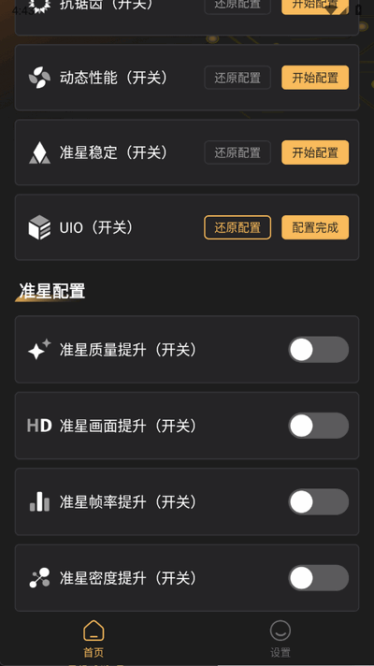
Task: Tap the sparkle icon for 准星质量提升
Action: tap(39, 350)
